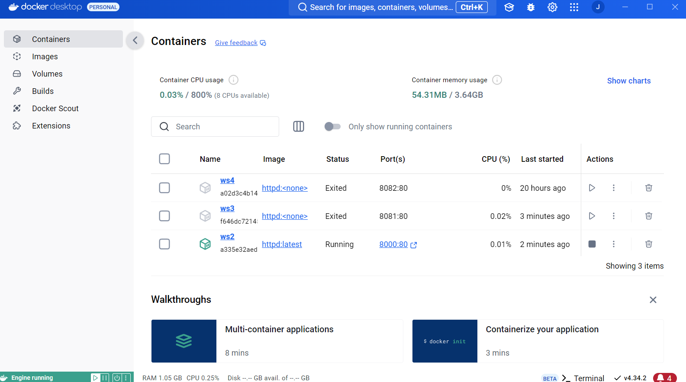The width and height of the screenshot is (686, 382).
Task: Delete the ws4 container
Action: [648, 188]
